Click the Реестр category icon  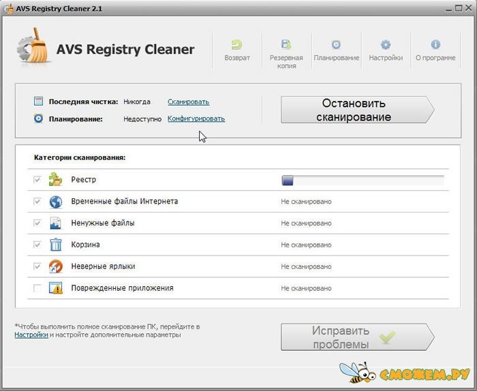(56, 180)
